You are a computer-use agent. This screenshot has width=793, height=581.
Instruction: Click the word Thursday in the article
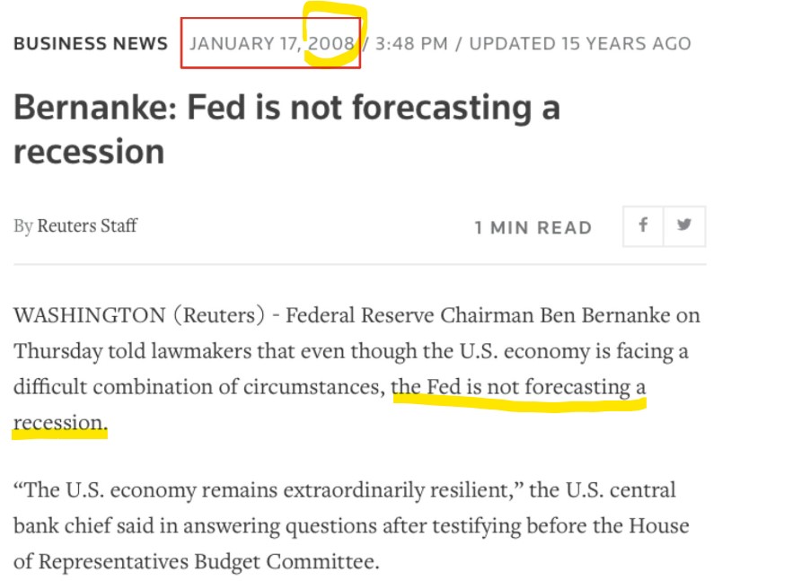click(x=57, y=351)
